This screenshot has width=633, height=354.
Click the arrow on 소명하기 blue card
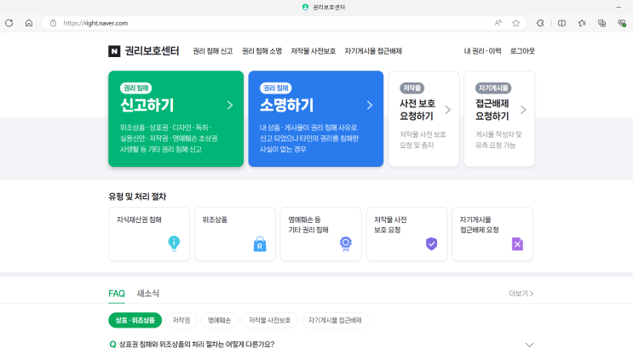370,106
